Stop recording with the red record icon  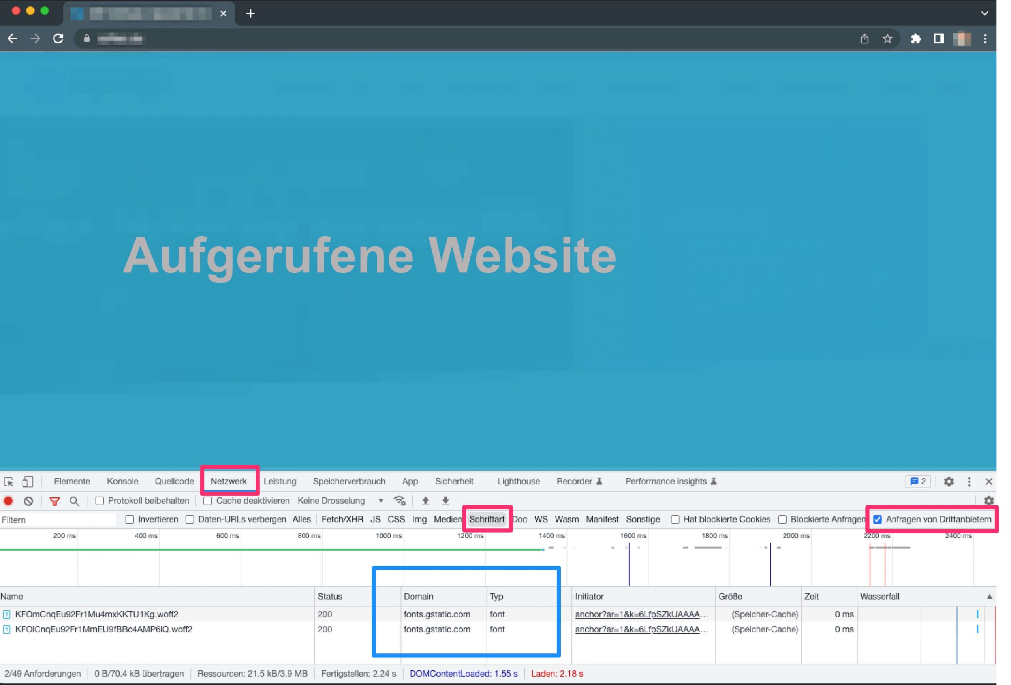point(9,501)
